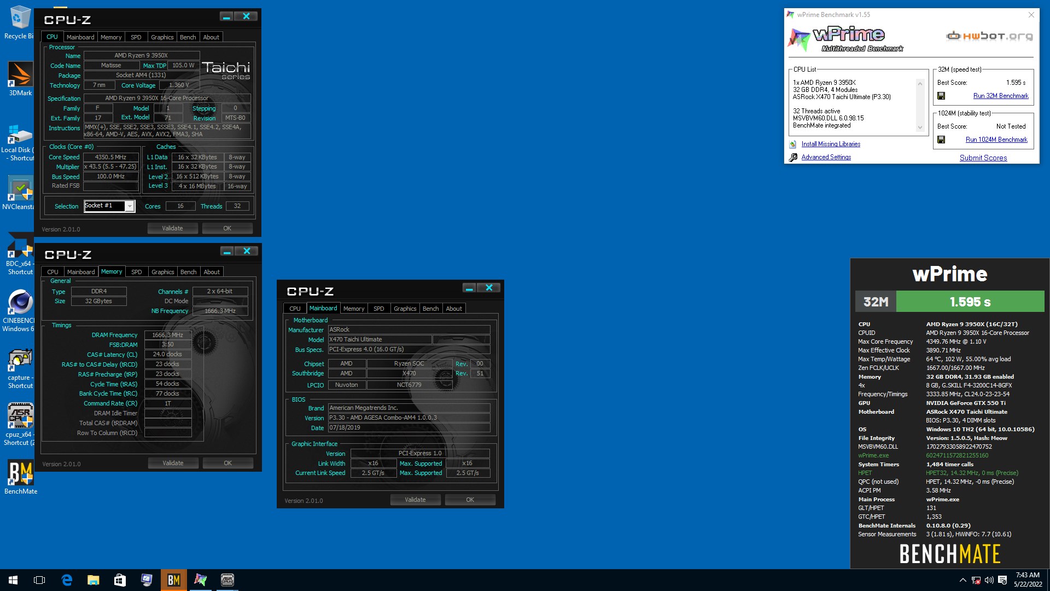The width and height of the screenshot is (1050, 591).
Task: Launch Microsoft Edge from taskbar
Action: [67, 580]
